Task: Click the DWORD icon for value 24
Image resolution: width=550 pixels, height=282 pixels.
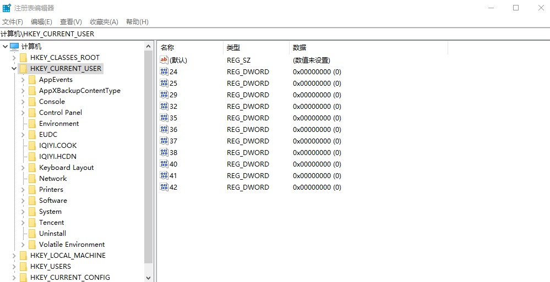Action: [164, 72]
